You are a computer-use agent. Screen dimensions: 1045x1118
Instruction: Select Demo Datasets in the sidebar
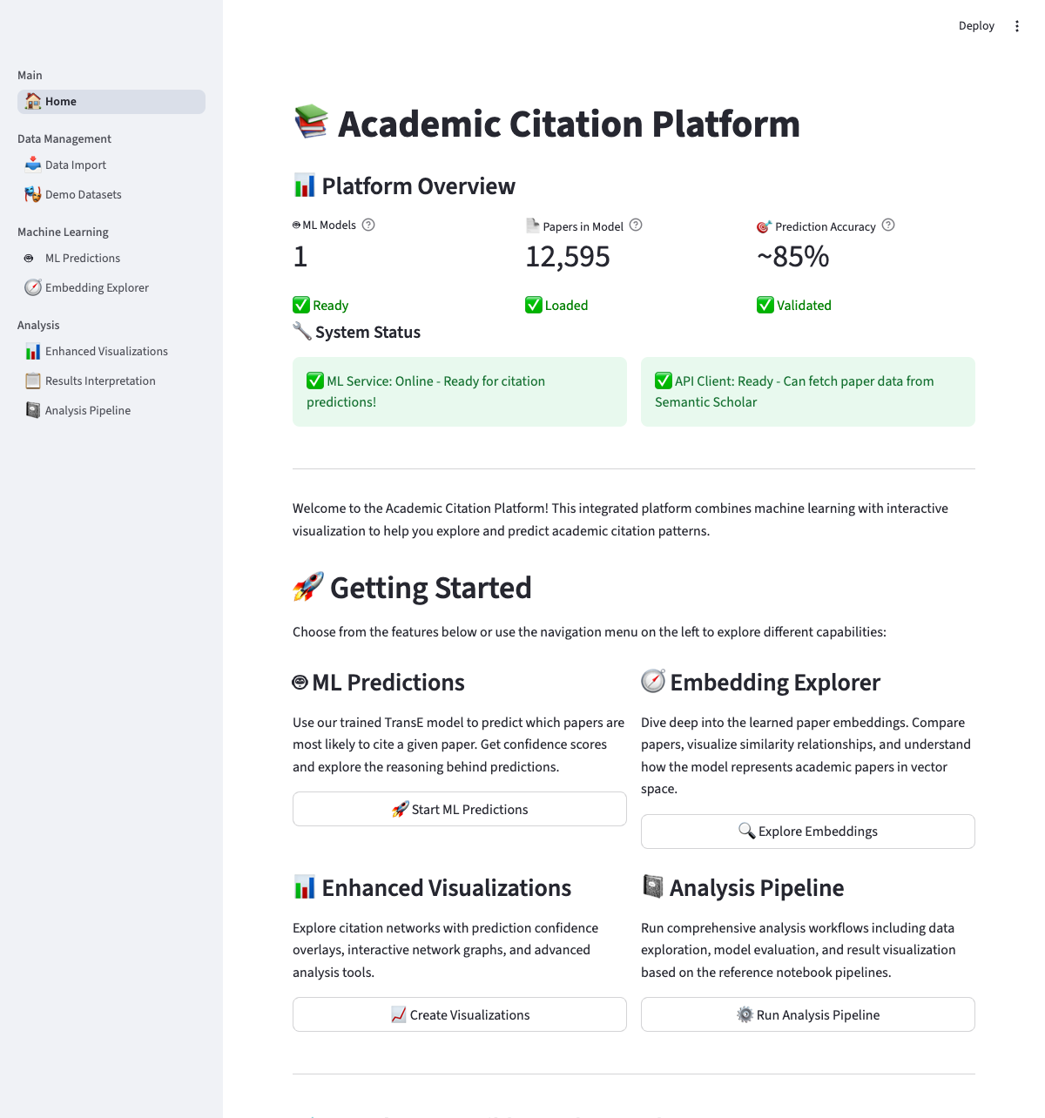(84, 195)
